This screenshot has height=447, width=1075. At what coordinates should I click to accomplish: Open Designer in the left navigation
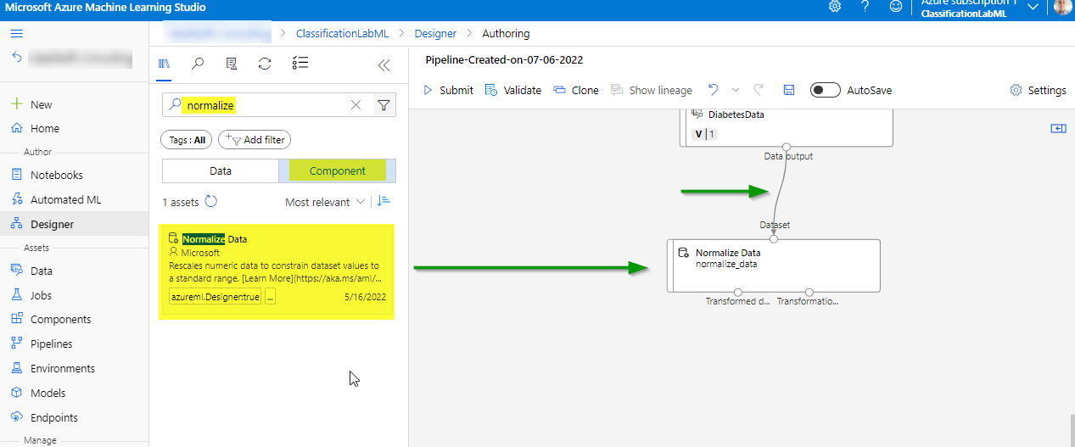52,224
